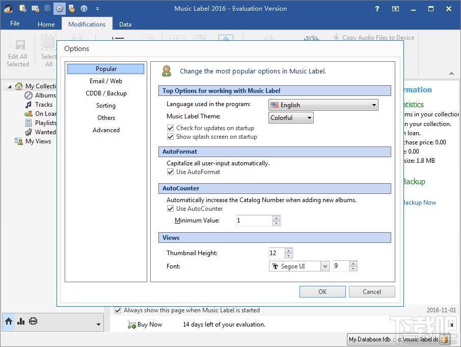Click the gear options icon in title bar

click(x=60, y=9)
